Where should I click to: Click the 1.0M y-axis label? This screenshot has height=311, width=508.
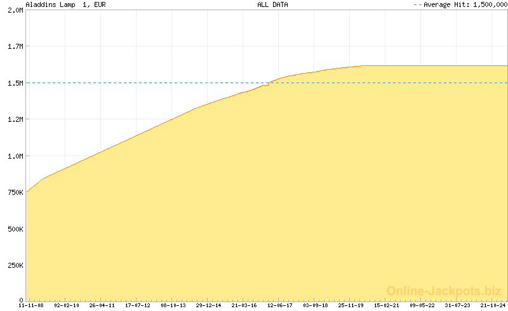[14, 156]
